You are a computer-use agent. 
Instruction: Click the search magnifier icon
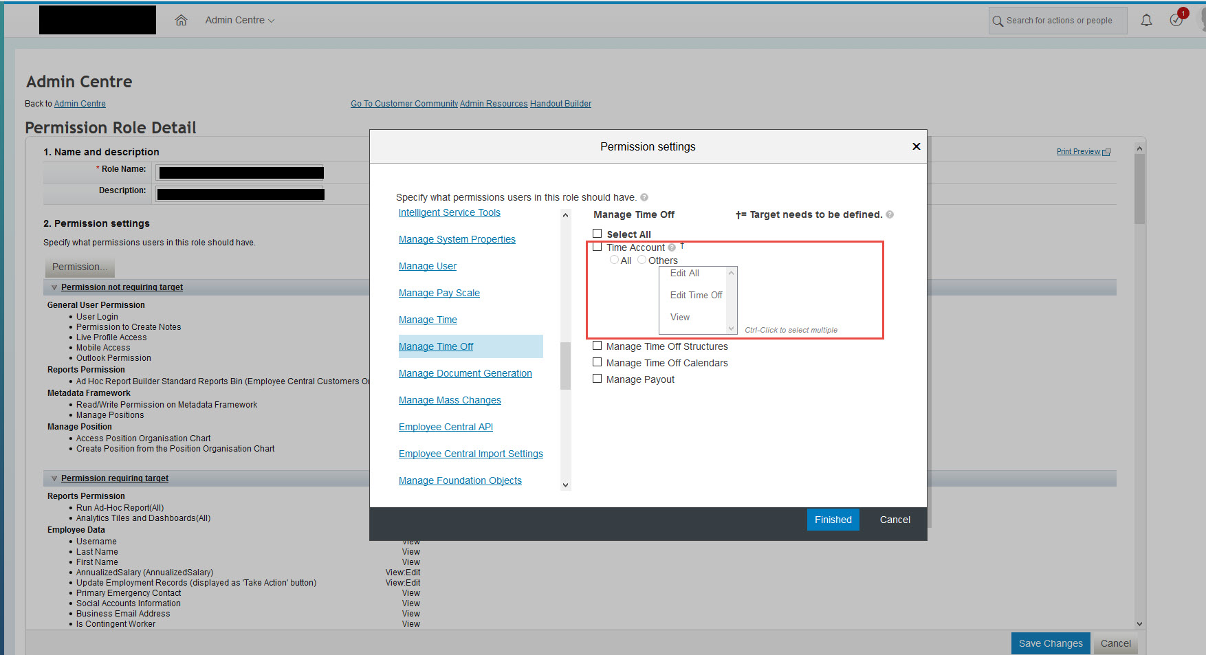click(x=998, y=21)
